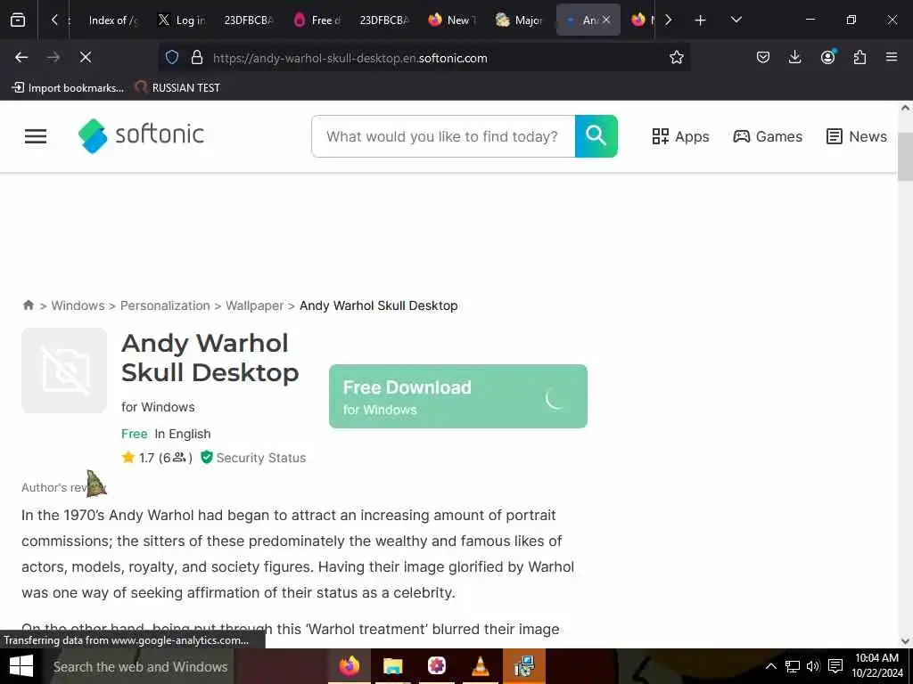Open VLC media player from taskbar
Viewport: 913px width, 684px height.
[x=480, y=666]
